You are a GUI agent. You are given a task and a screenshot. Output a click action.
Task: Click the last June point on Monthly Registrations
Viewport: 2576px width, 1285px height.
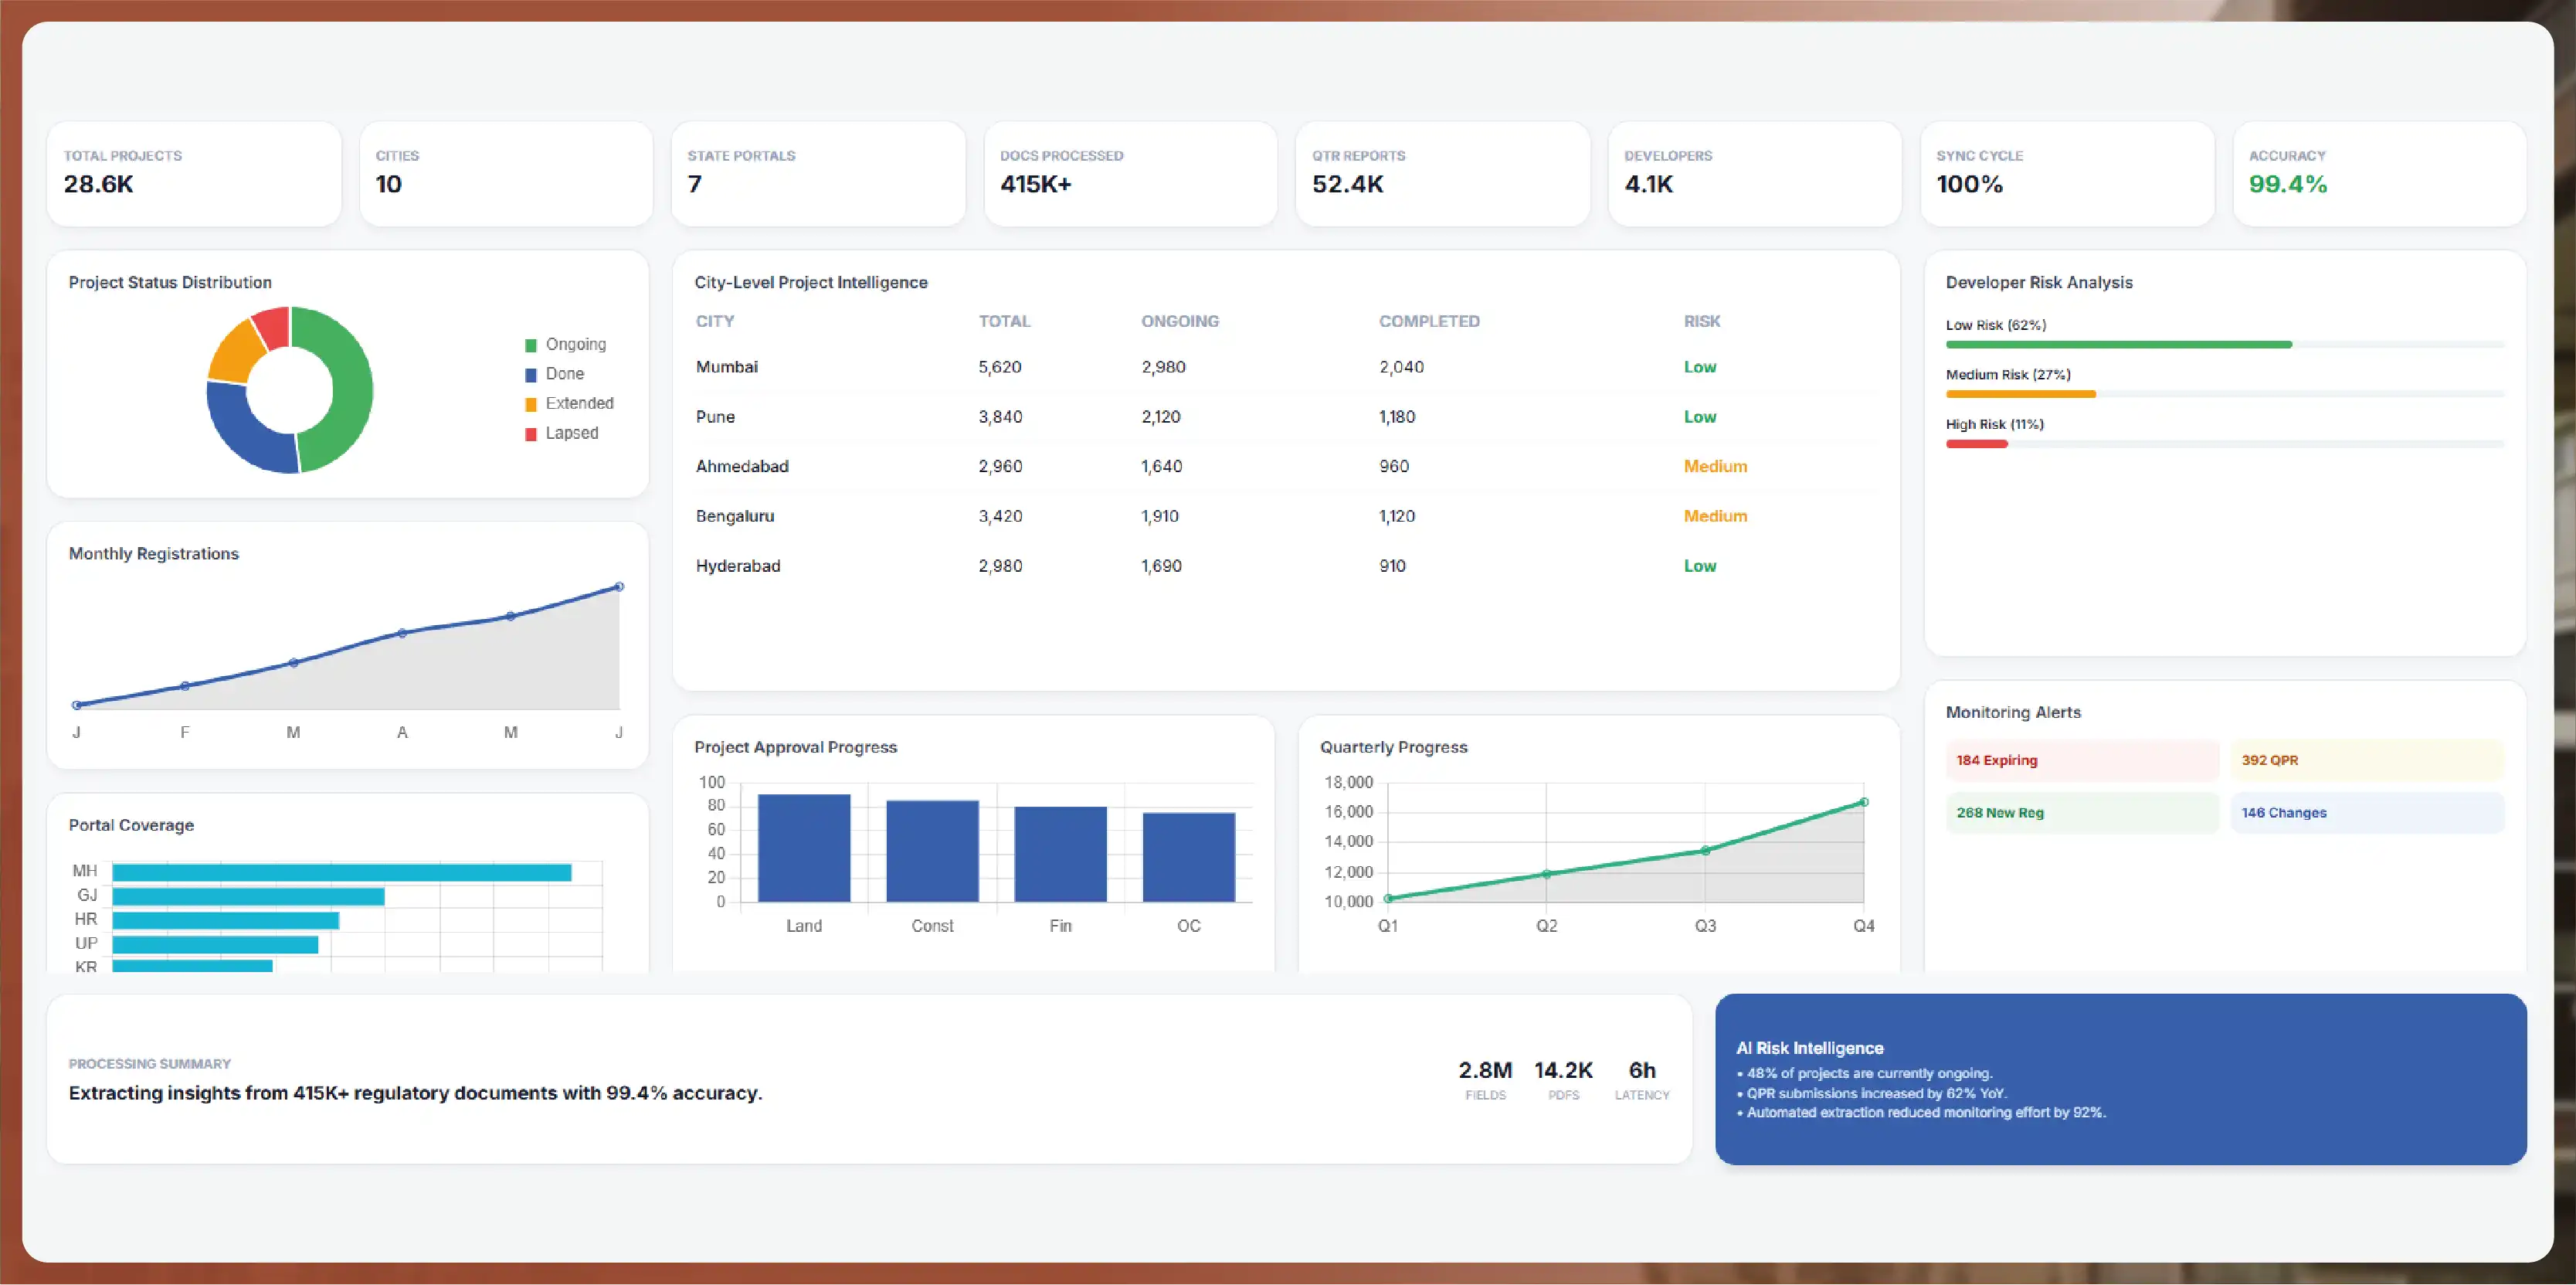[619, 587]
